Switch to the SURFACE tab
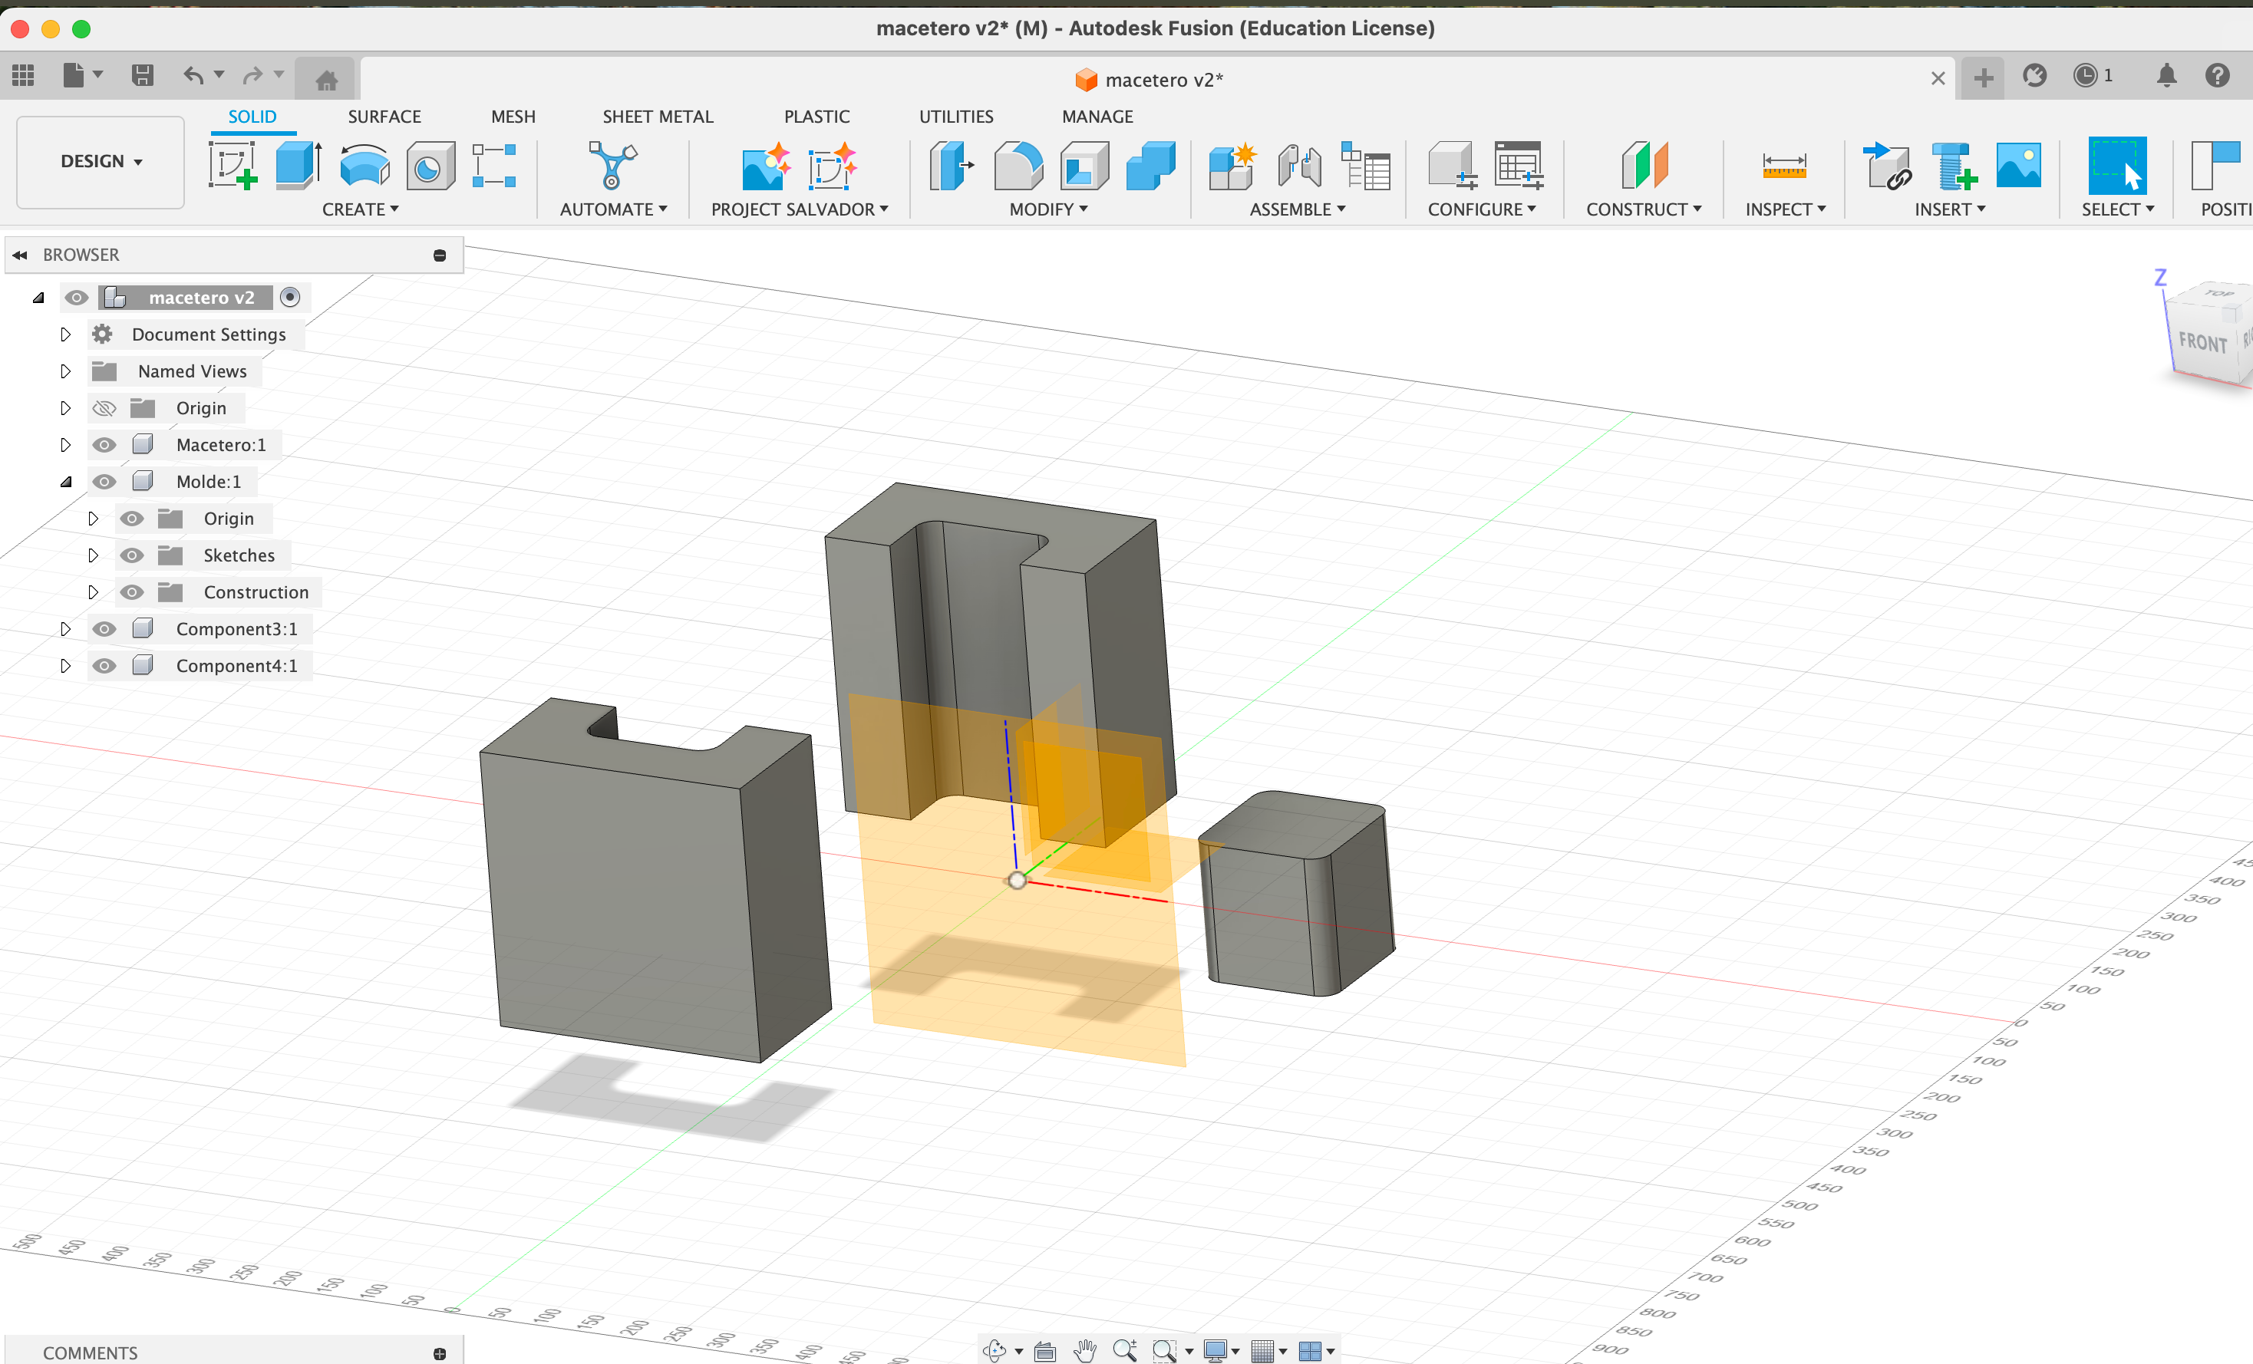 coord(384,116)
